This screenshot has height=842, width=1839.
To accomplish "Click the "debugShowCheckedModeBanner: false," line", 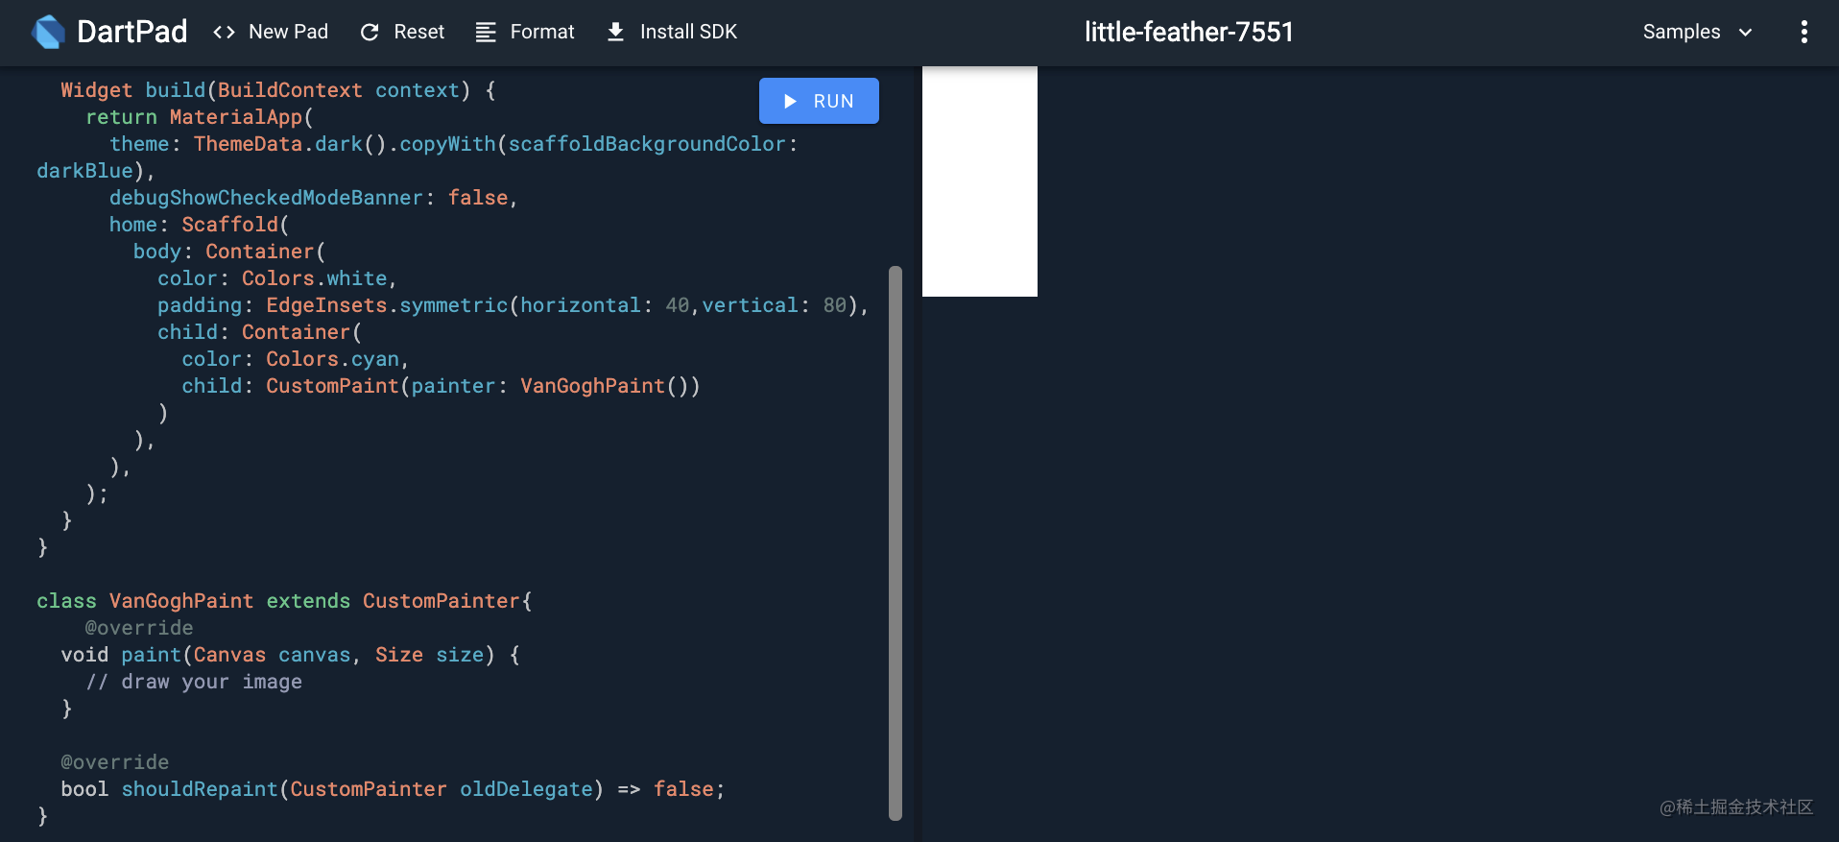I will [x=313, y=198].
